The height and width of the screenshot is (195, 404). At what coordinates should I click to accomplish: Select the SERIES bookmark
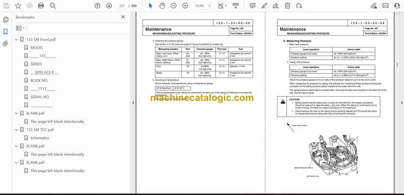point(36,64)
